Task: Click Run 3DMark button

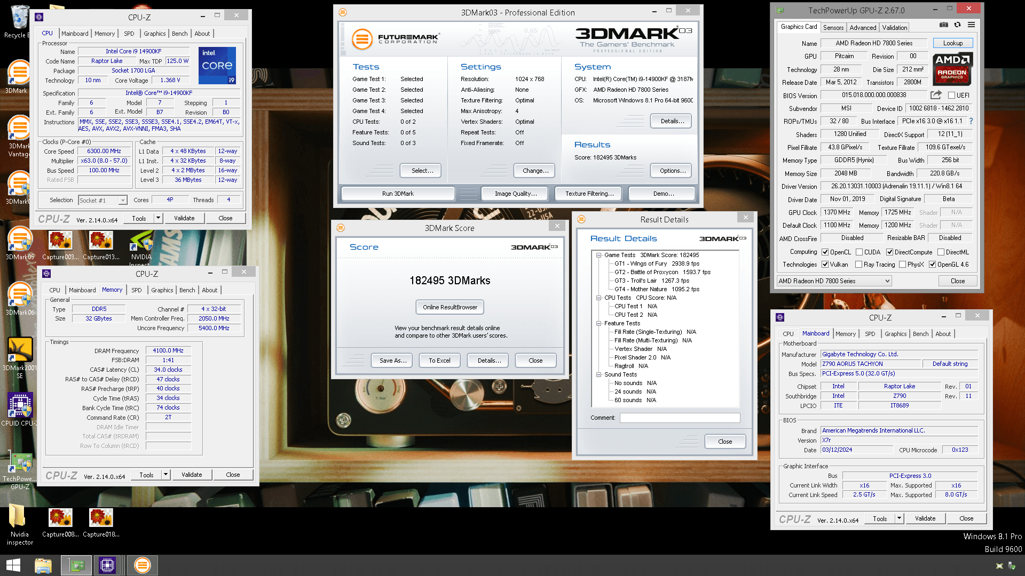Action: tap(398, 194)
